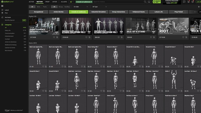Image resolution: width=201 pixels, height=113 pixels.
Task: Add the Riot pack to cart
Action: (186, 37)
